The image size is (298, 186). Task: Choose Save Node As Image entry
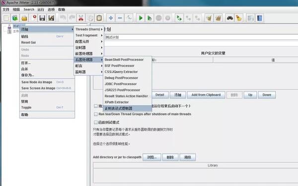tap(47, 82)
